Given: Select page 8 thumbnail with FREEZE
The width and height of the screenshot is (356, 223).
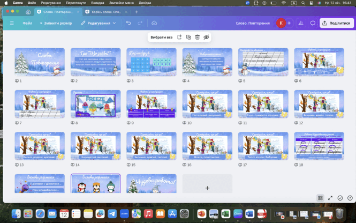Looking at the screenshot, I should point(96,104).
